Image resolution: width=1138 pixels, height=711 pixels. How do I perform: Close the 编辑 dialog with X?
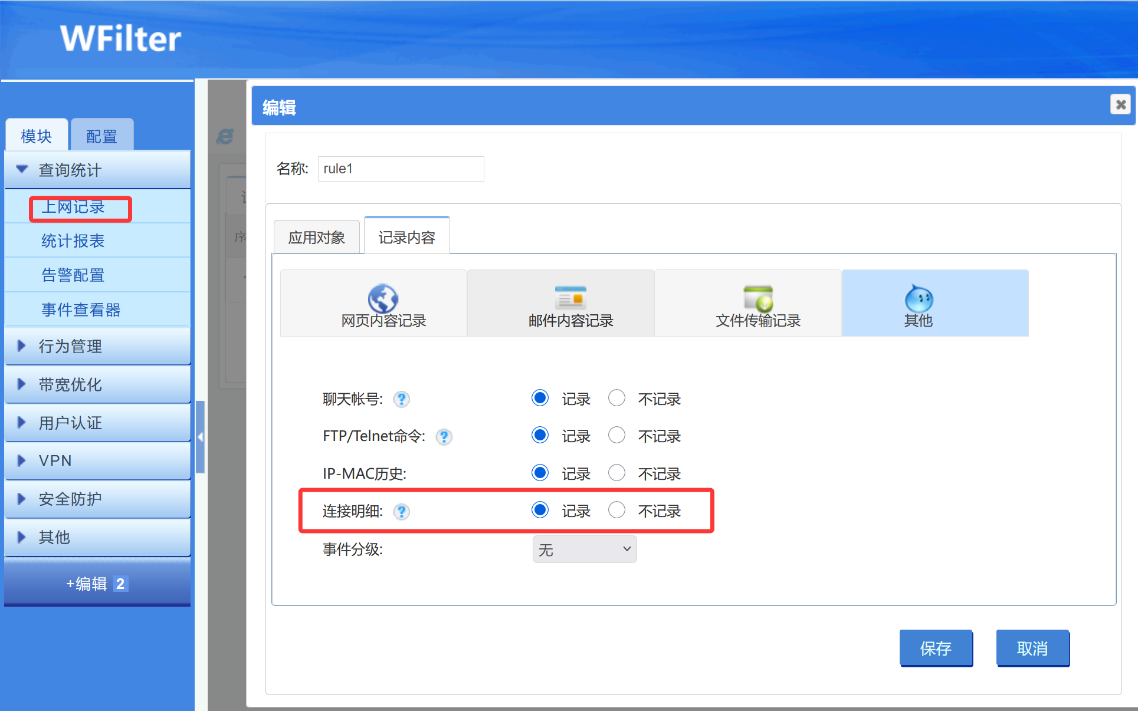[1120, 105]
